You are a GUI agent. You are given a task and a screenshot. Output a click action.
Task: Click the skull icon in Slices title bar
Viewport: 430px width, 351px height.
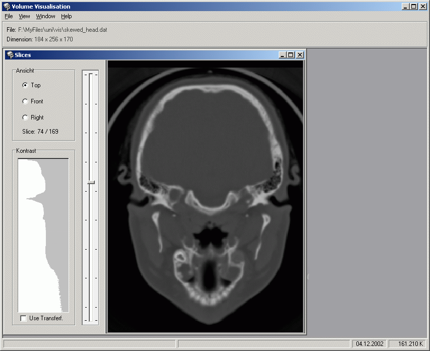[x=10, y=55]
